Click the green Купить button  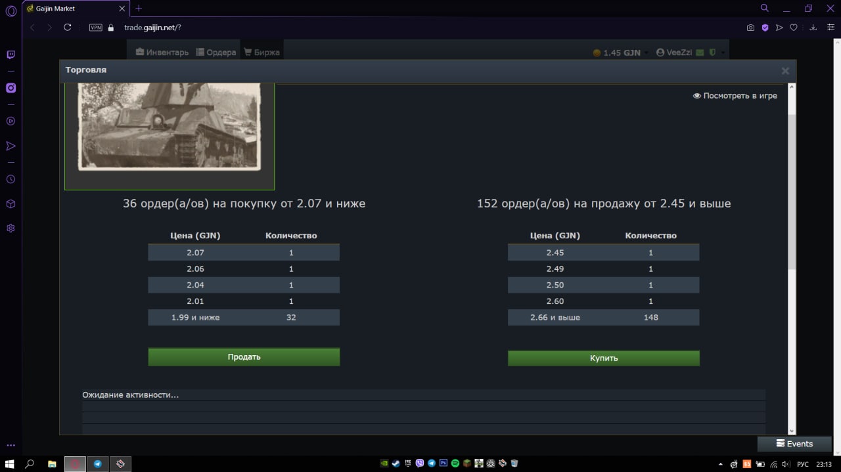pos(603,358)
